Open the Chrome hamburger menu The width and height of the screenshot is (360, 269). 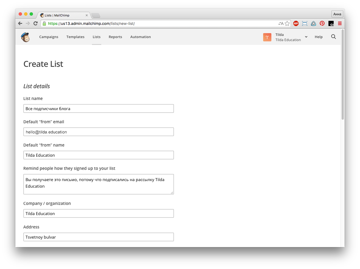340,24
